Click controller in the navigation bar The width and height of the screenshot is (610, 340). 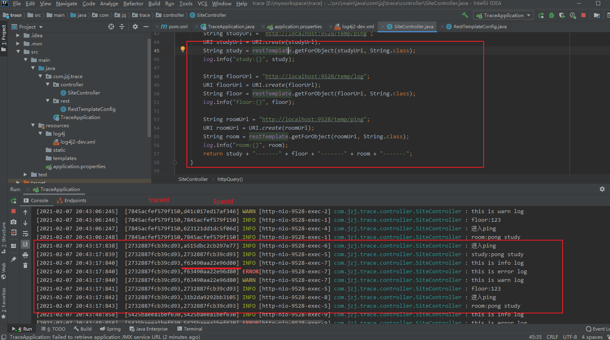click(x=170, y=15)
